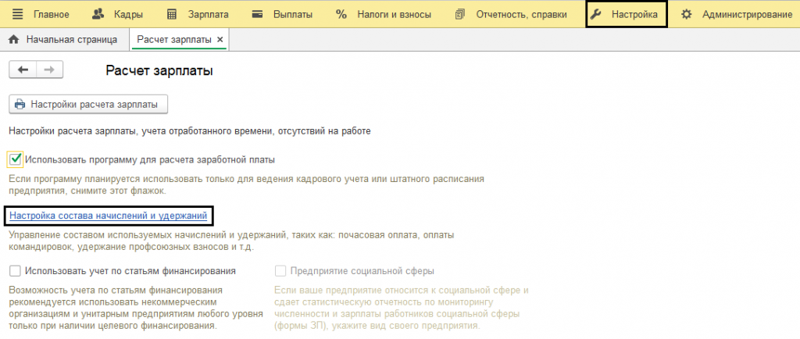Open Настройка состава начислений и удержаний link
Viewport: 800px width, 339px height.
coord(108,215)
